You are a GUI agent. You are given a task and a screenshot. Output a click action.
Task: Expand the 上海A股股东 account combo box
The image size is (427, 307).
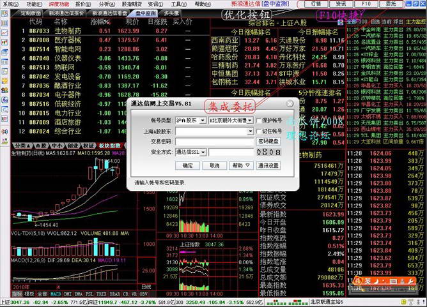[251, 131]
